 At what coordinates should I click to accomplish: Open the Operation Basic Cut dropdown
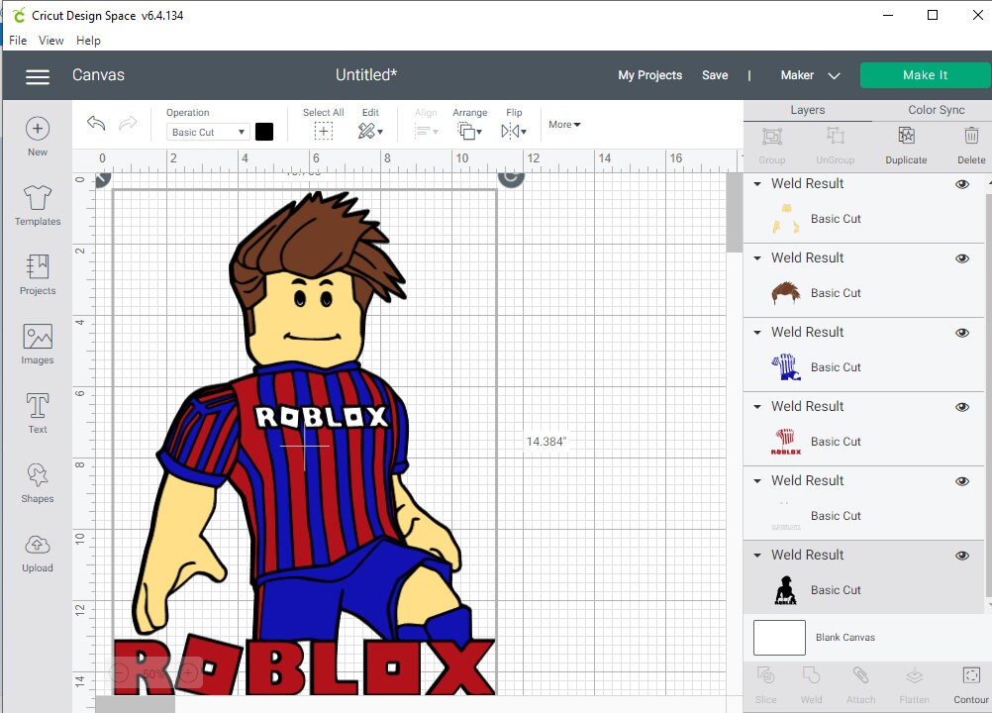[208, 132]
